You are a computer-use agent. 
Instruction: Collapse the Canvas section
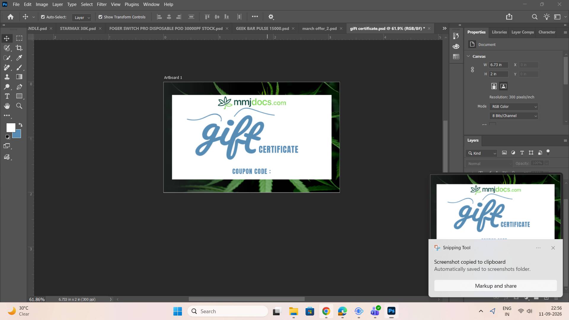469,56
